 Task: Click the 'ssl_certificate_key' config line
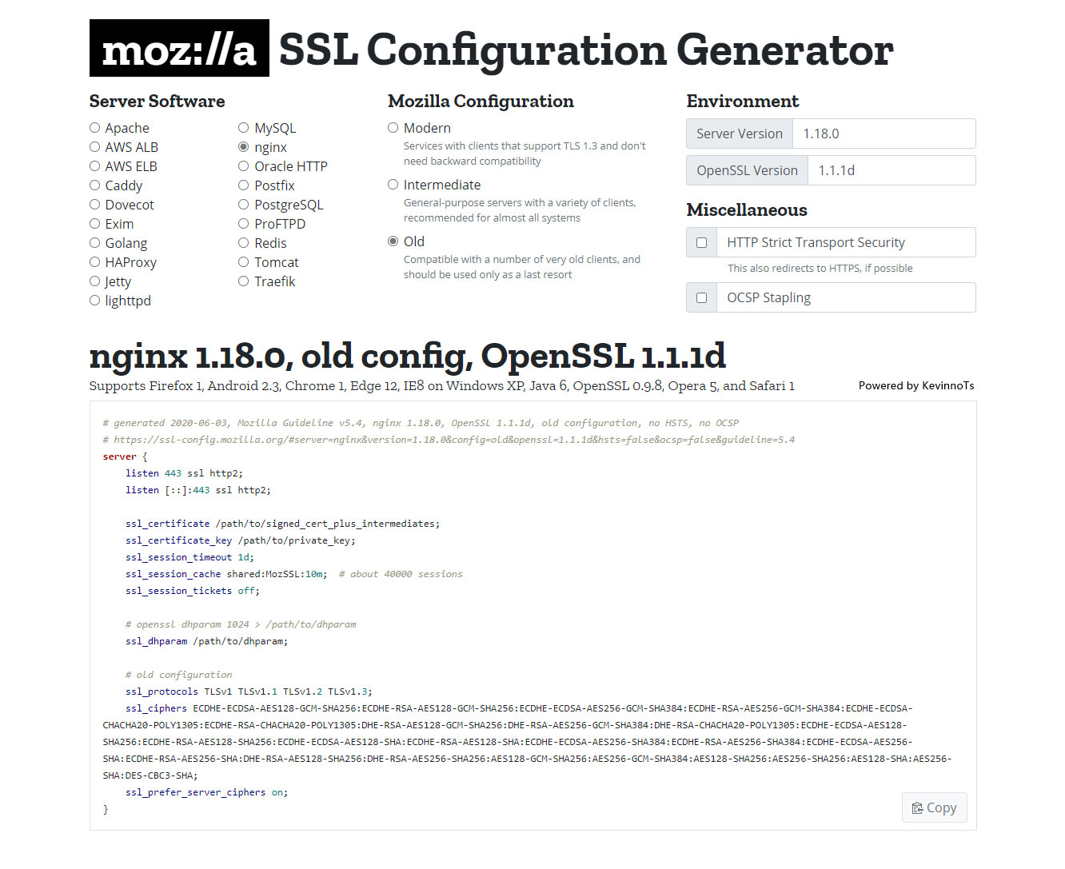[241, 540]
